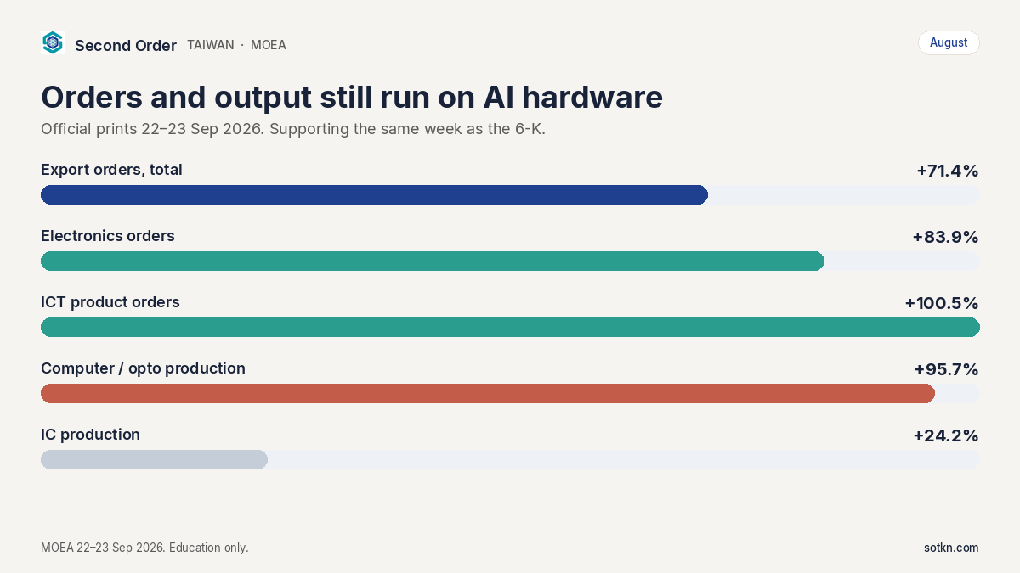Screen dimensions: 1020x573
Task: Click the IC production gray bar
Action: click(x=154, y=460)
